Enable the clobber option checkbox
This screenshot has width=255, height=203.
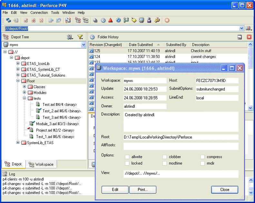(x=165, y=157)
